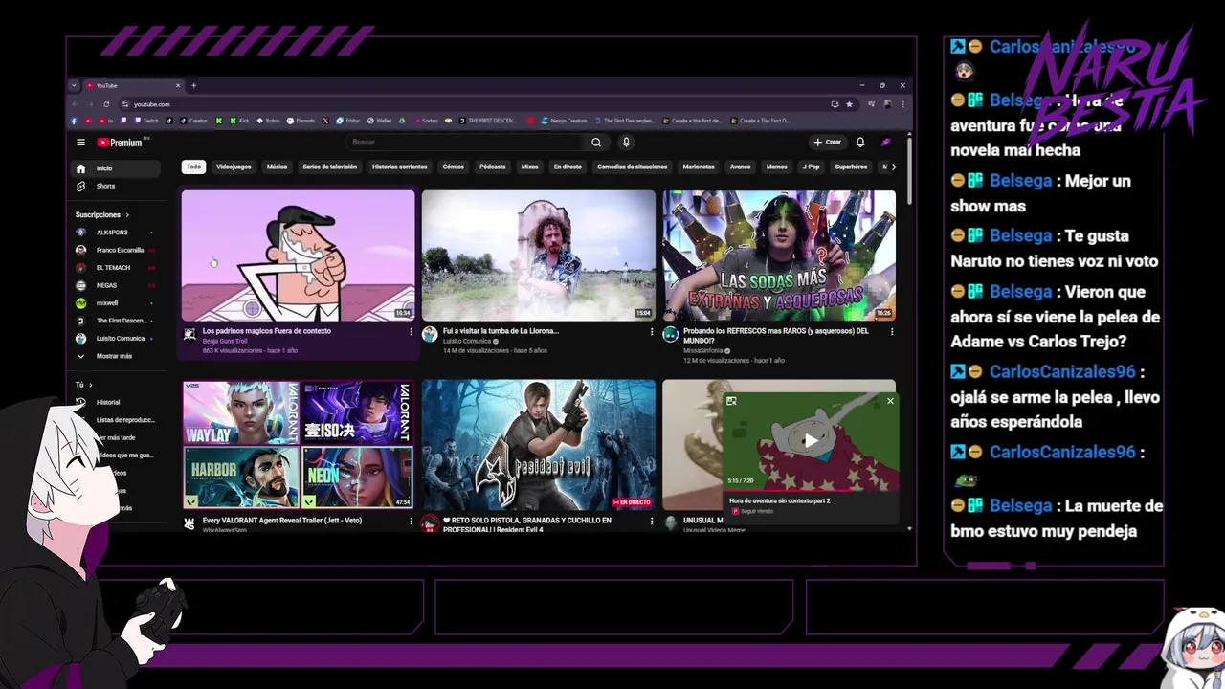
Task: Select the Videojuegos filter chip
Action: pyautogui.click(x=234, y=167)
